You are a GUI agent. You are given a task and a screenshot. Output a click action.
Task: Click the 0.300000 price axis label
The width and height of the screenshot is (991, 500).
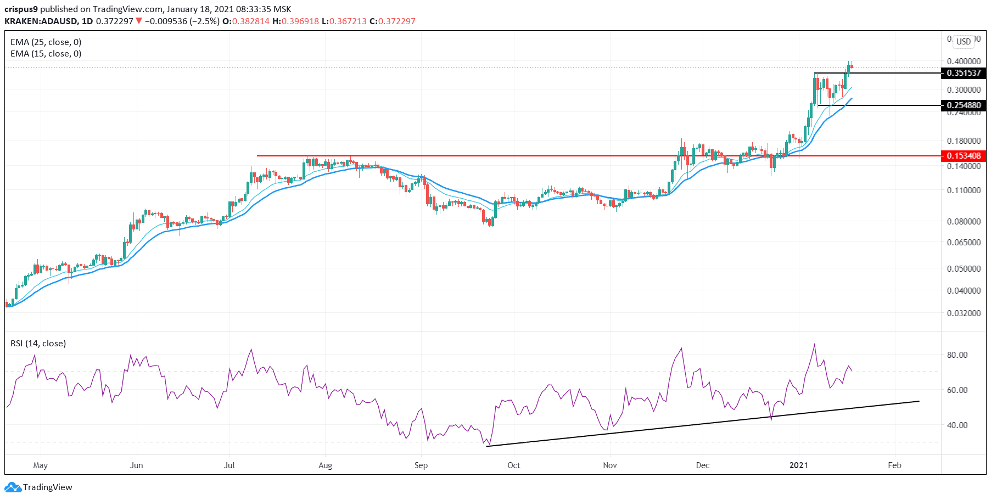point(964,89)
